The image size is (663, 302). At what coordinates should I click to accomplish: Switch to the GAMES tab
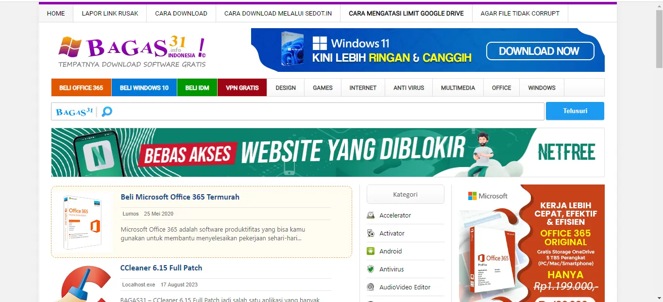pyautogui.click(x=322, y=87)
